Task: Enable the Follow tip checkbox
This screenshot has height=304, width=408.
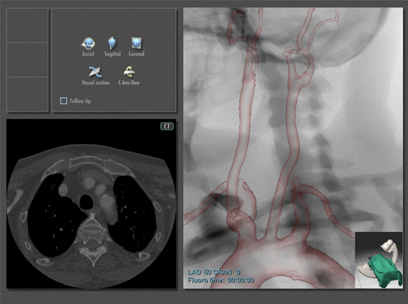Action: tap(63, 101)
